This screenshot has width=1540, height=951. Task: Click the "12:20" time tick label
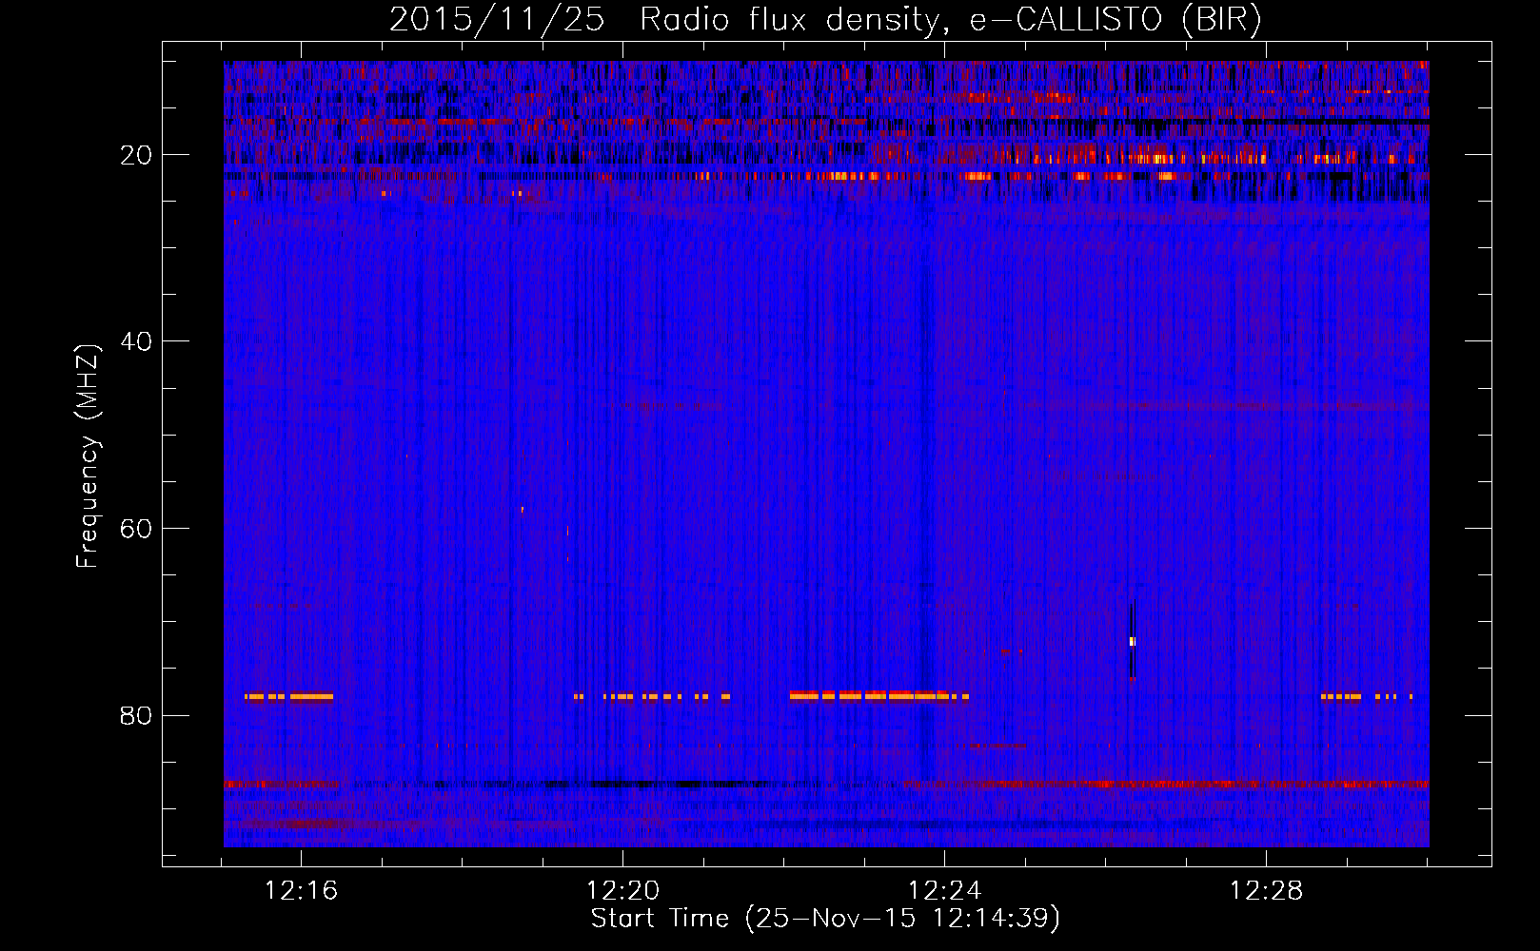click(623, 891)
